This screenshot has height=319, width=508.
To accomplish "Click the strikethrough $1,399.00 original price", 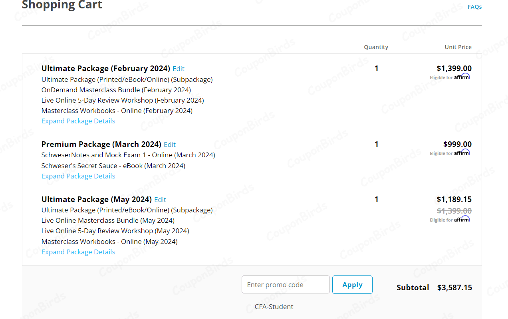I will pyautogui.click(x=454, y=211).
